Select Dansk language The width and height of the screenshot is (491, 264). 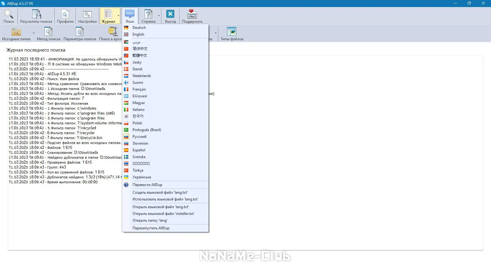click(x=165, y=69)
